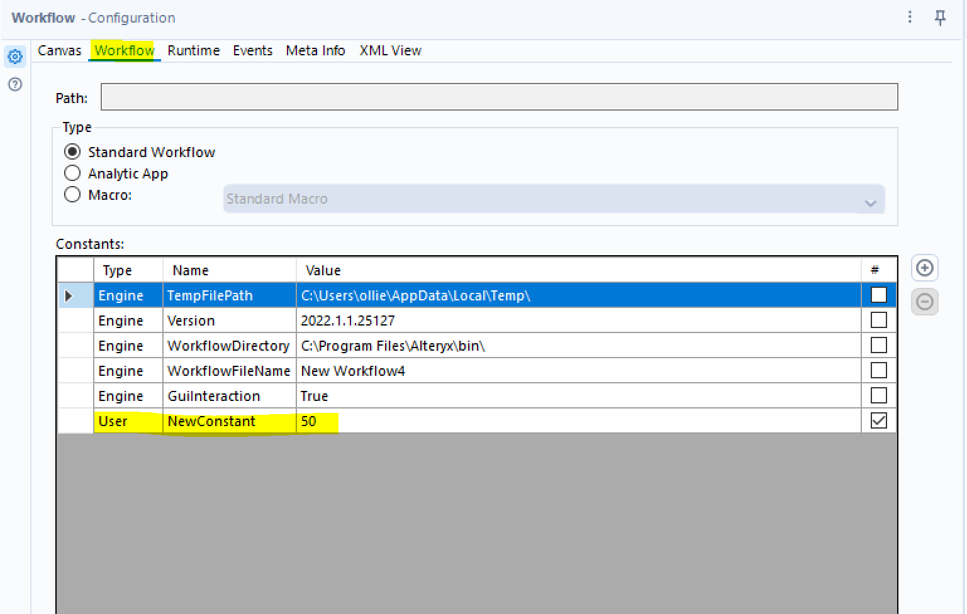Check the # box for TempFilePath

pyautogui.click(x=878, y=295)
